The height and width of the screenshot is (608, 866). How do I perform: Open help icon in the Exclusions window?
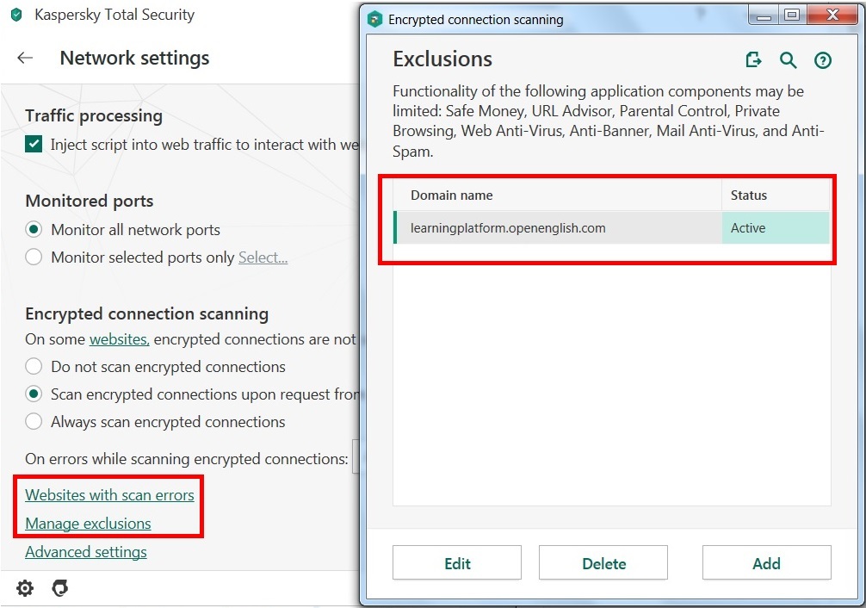[823, 60]
